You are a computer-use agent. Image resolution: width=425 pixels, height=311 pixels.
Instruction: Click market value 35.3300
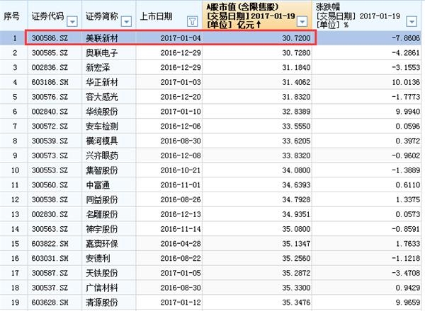296,288
